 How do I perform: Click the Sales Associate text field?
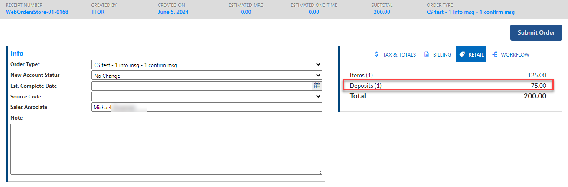click(206, 107)
